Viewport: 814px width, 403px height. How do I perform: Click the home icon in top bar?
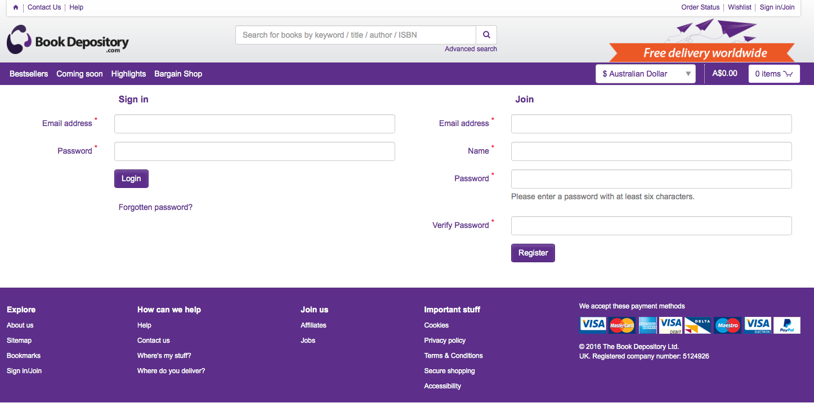(16, 7)
